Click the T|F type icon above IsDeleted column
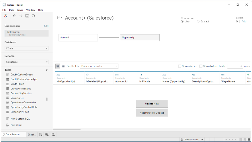The image size is (252, 142). pos(87,75)
